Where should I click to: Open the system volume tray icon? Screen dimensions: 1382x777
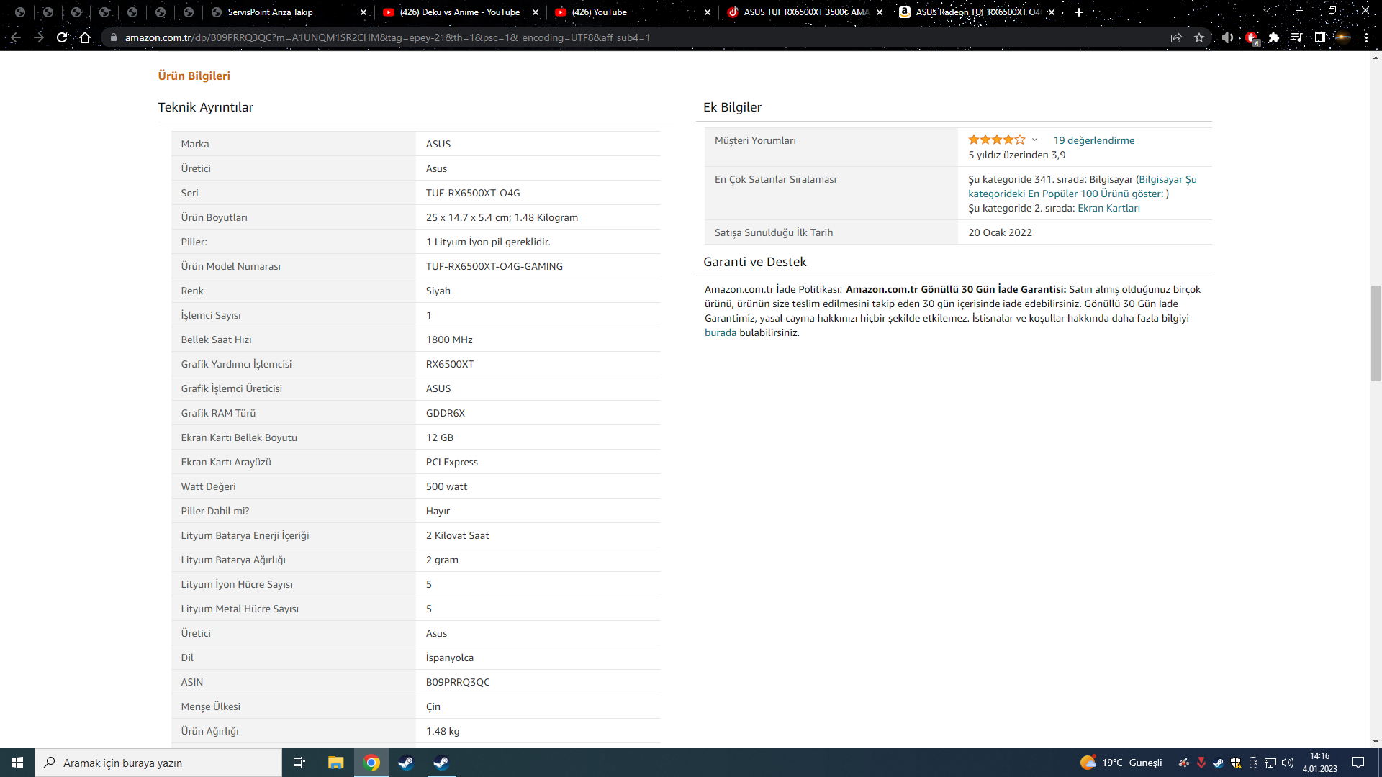pyautogui.click(x=1288, y=763)
